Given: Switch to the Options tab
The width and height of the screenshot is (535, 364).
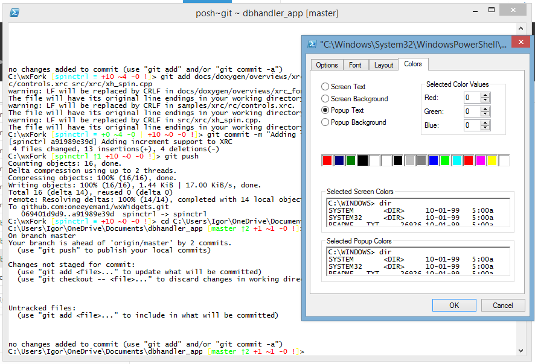Looking at the screenshot, I should point(327,64).
